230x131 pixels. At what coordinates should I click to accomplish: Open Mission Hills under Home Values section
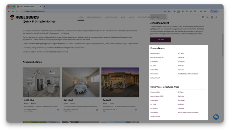coord(155,92)
